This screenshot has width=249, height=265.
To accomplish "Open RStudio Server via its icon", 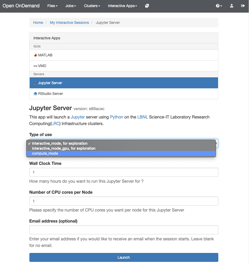I will click(x=35, y=94).
